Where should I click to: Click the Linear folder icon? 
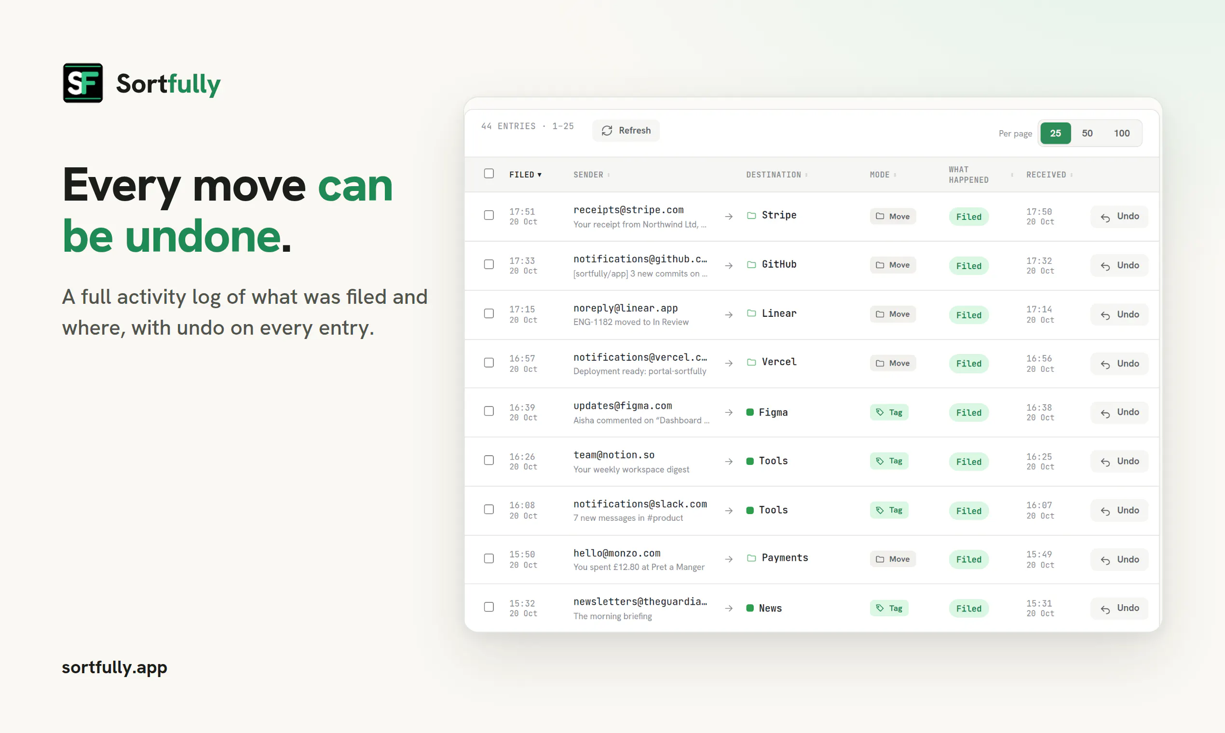coord(751,313)
